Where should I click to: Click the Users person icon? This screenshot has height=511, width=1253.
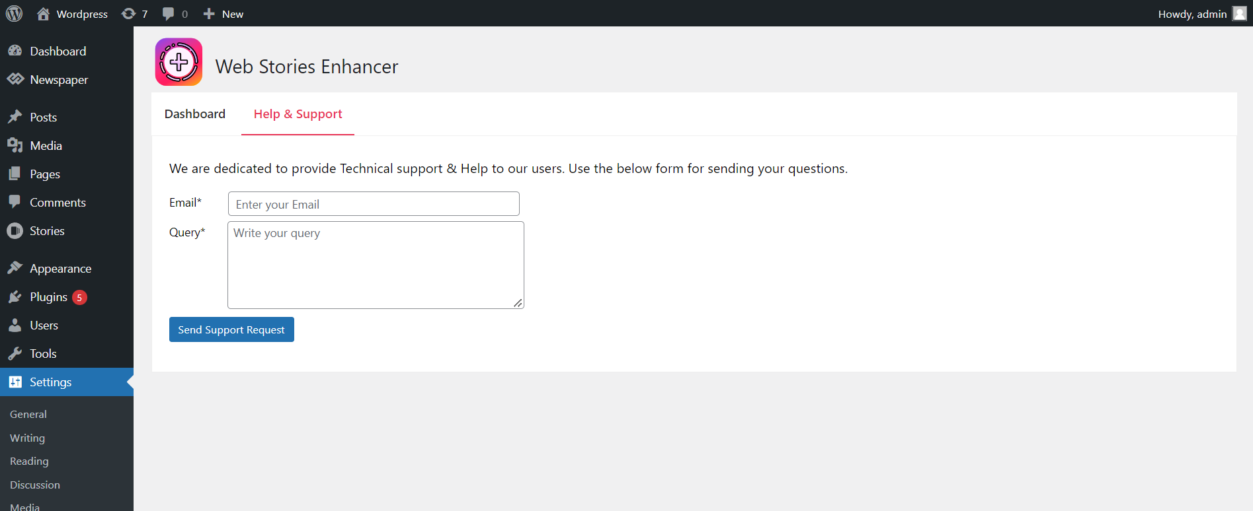[15, 325]
